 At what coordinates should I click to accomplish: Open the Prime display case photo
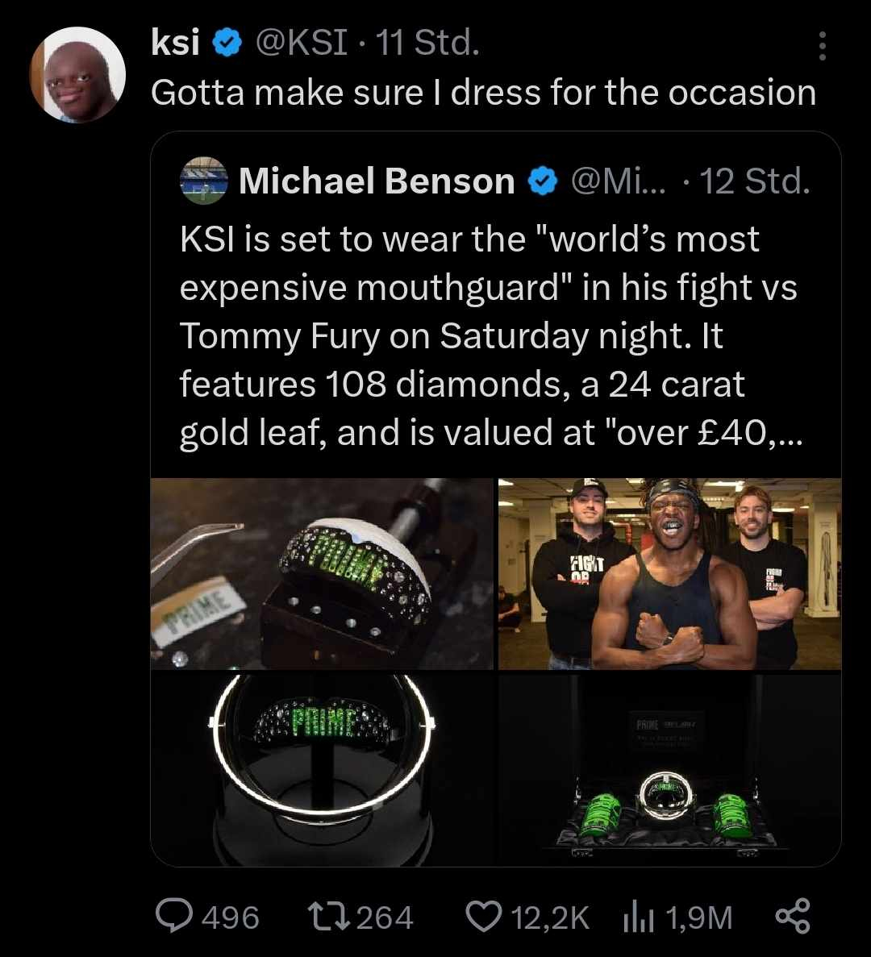[x=669, y=768]
